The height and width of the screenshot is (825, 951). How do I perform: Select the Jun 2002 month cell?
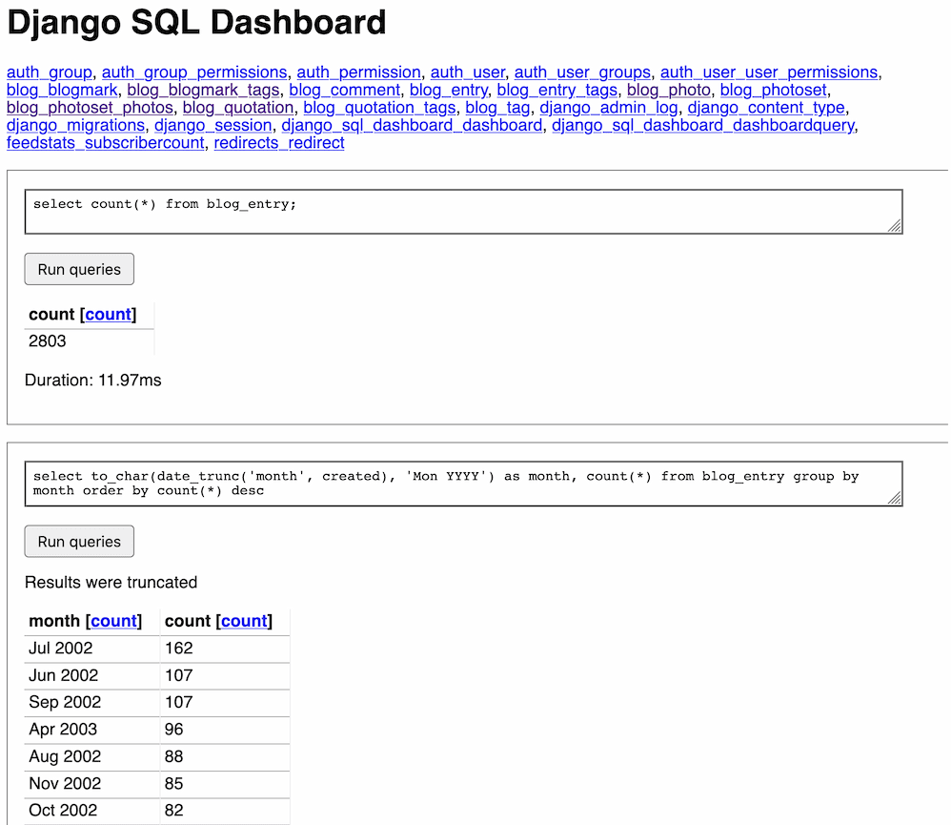click(92, 675)
